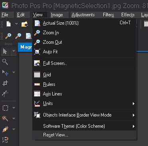
Task: Open the Filters menu
Action: click(x=109, y=15)
